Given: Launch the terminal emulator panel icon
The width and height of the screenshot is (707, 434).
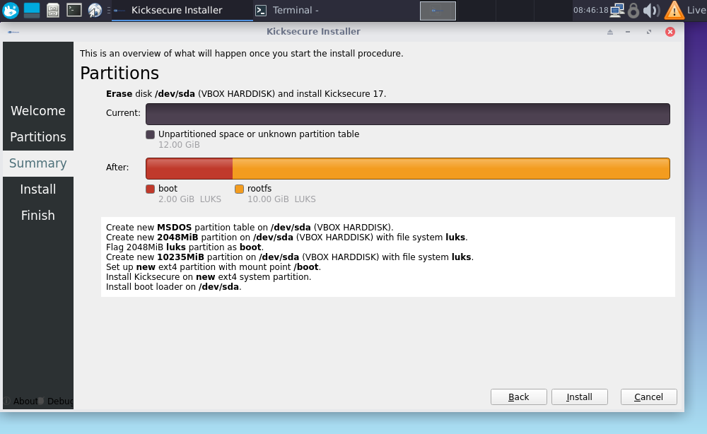Looking at the screenshot, I should (x=74, y=10).
